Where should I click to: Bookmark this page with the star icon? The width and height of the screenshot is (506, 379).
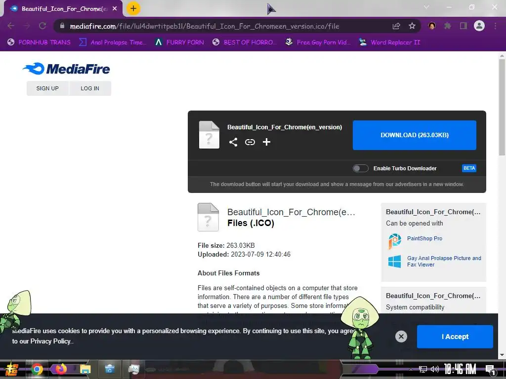click(x=412, y=26)
